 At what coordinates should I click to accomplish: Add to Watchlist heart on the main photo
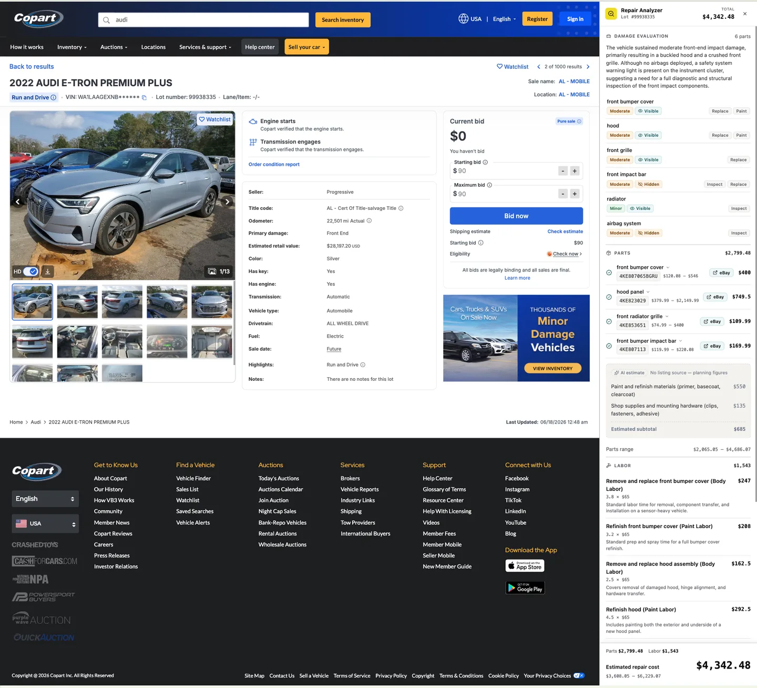pyautogui.click(x=214, y=119)
